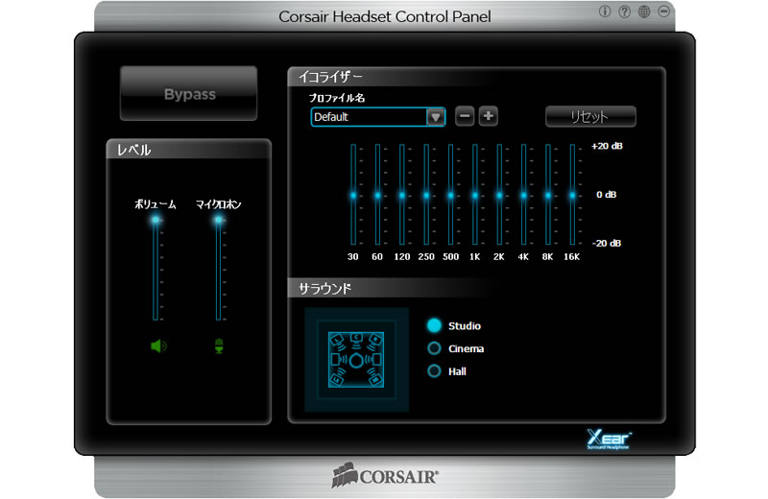Click the 4K equalizer slider

point(523,195)
